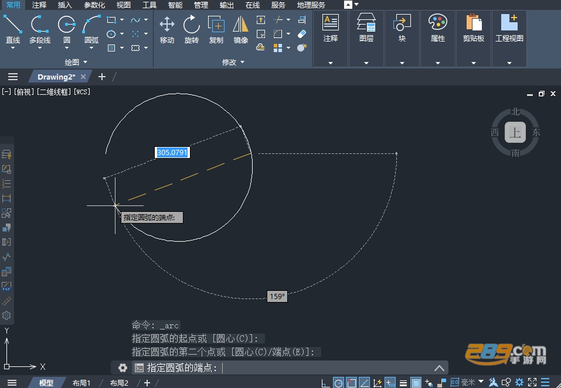Select the 多段线 polyline tool
The width and height of the screenshot is (561, 388).
pos(40,30)
